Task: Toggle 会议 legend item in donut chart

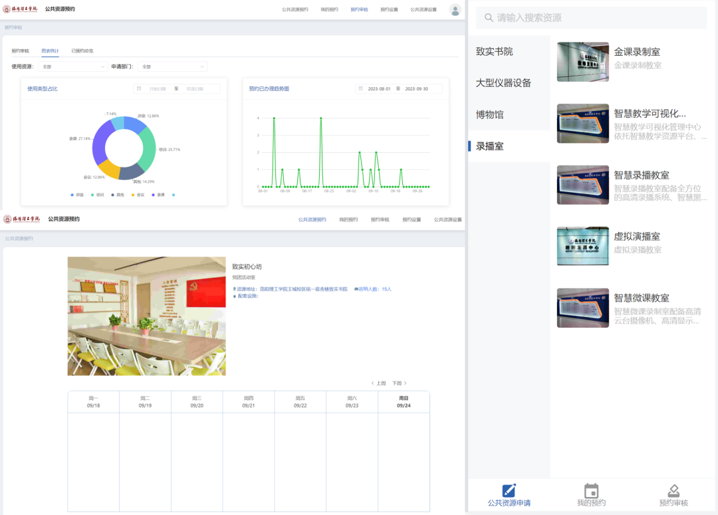Action: (137, 195)
